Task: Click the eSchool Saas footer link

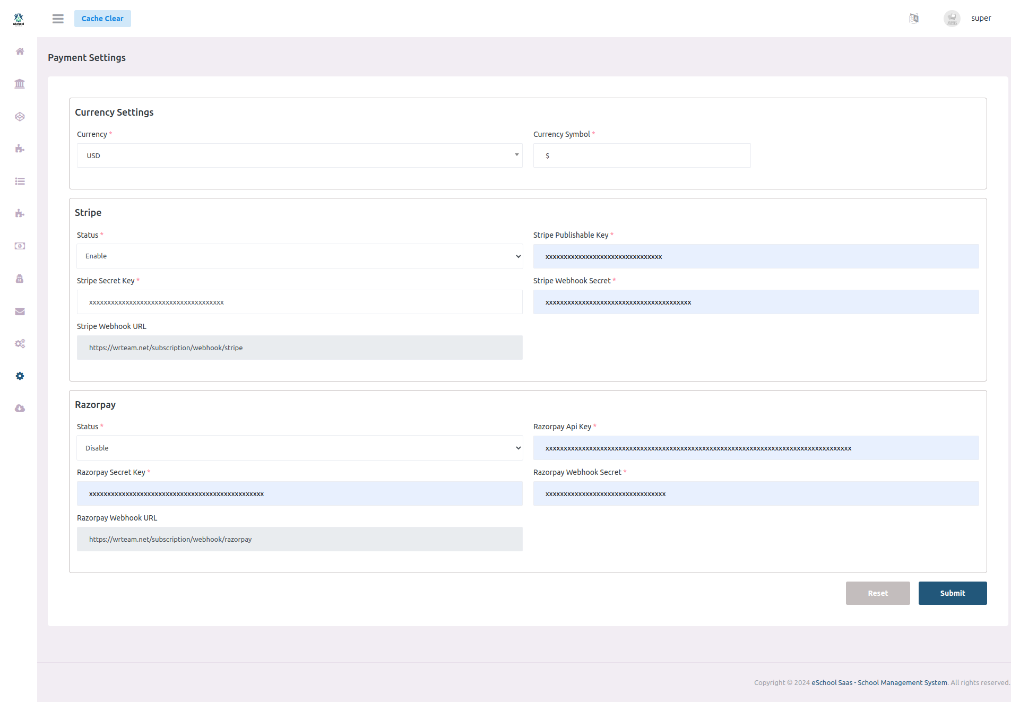Action: point(879,683)
